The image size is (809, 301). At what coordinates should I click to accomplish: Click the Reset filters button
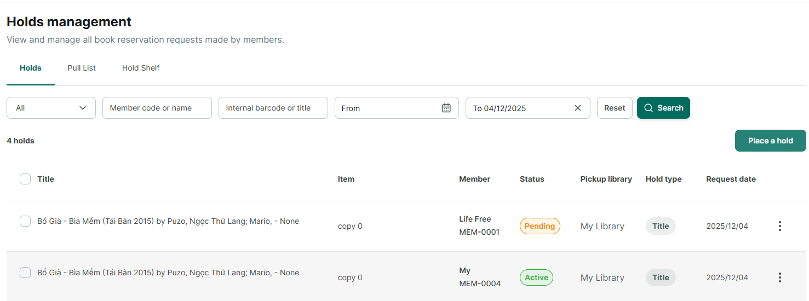(x=615, y=108)
